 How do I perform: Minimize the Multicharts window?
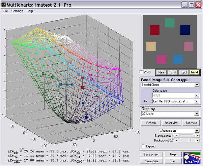(x=184, y=5)
